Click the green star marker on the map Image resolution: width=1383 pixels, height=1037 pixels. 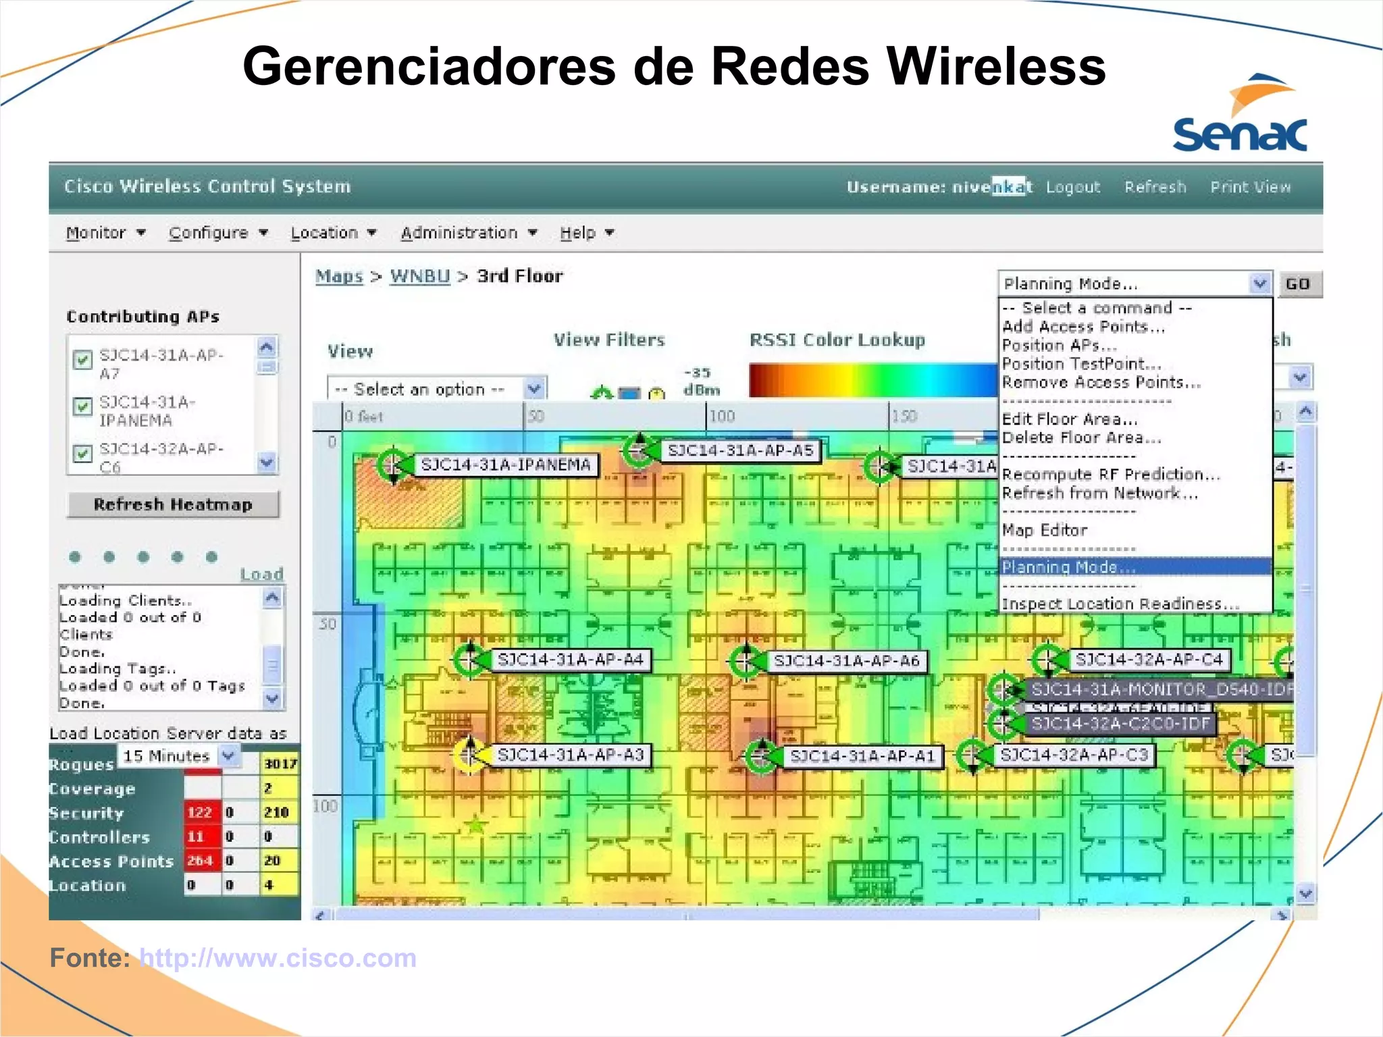click(477, 824)
